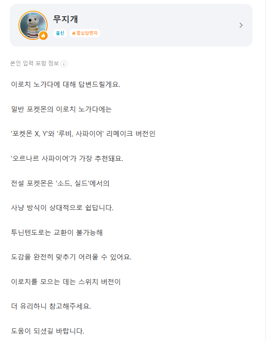Image resolution: width=268 pixels, height=340 pixels.
Task: Click the line '투닌텐도로는 교환이 불가능해'
Action: pos(57,233)
